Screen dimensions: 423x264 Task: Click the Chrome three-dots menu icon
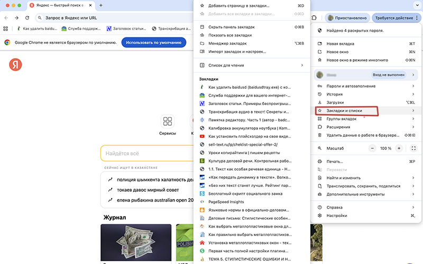point(417,18)
